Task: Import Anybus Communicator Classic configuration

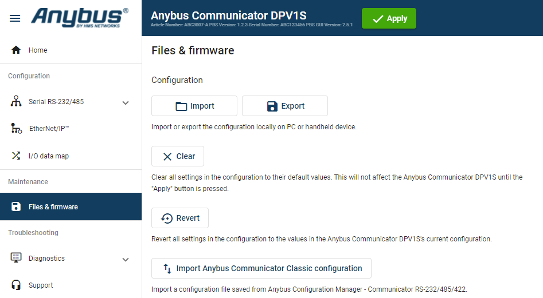Action: (261, 268)
